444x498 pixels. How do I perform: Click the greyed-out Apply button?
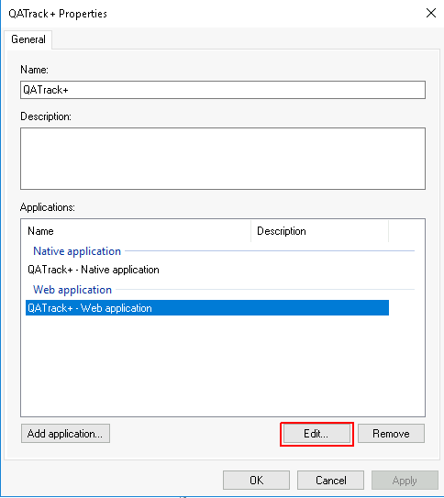coord(405,481)
